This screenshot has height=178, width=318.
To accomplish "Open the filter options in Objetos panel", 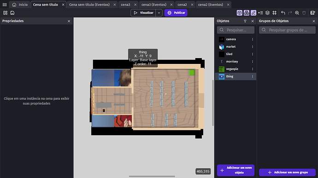I will coord(245,21).
